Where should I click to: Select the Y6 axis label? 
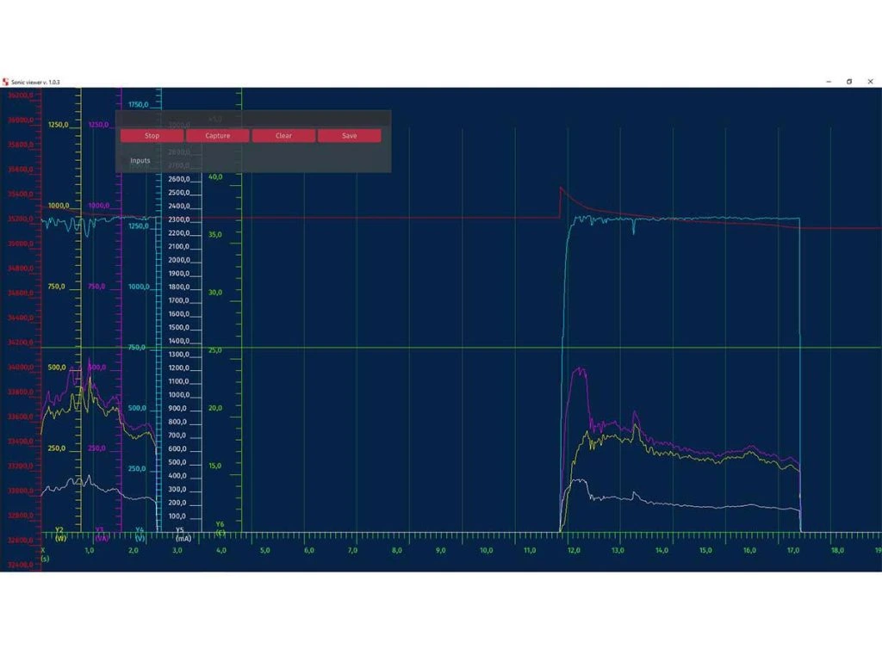tap(221, 528)
